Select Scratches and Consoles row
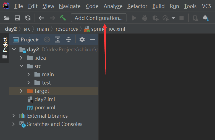This screenshot has height=140, width=215. (x=54, y=124)
